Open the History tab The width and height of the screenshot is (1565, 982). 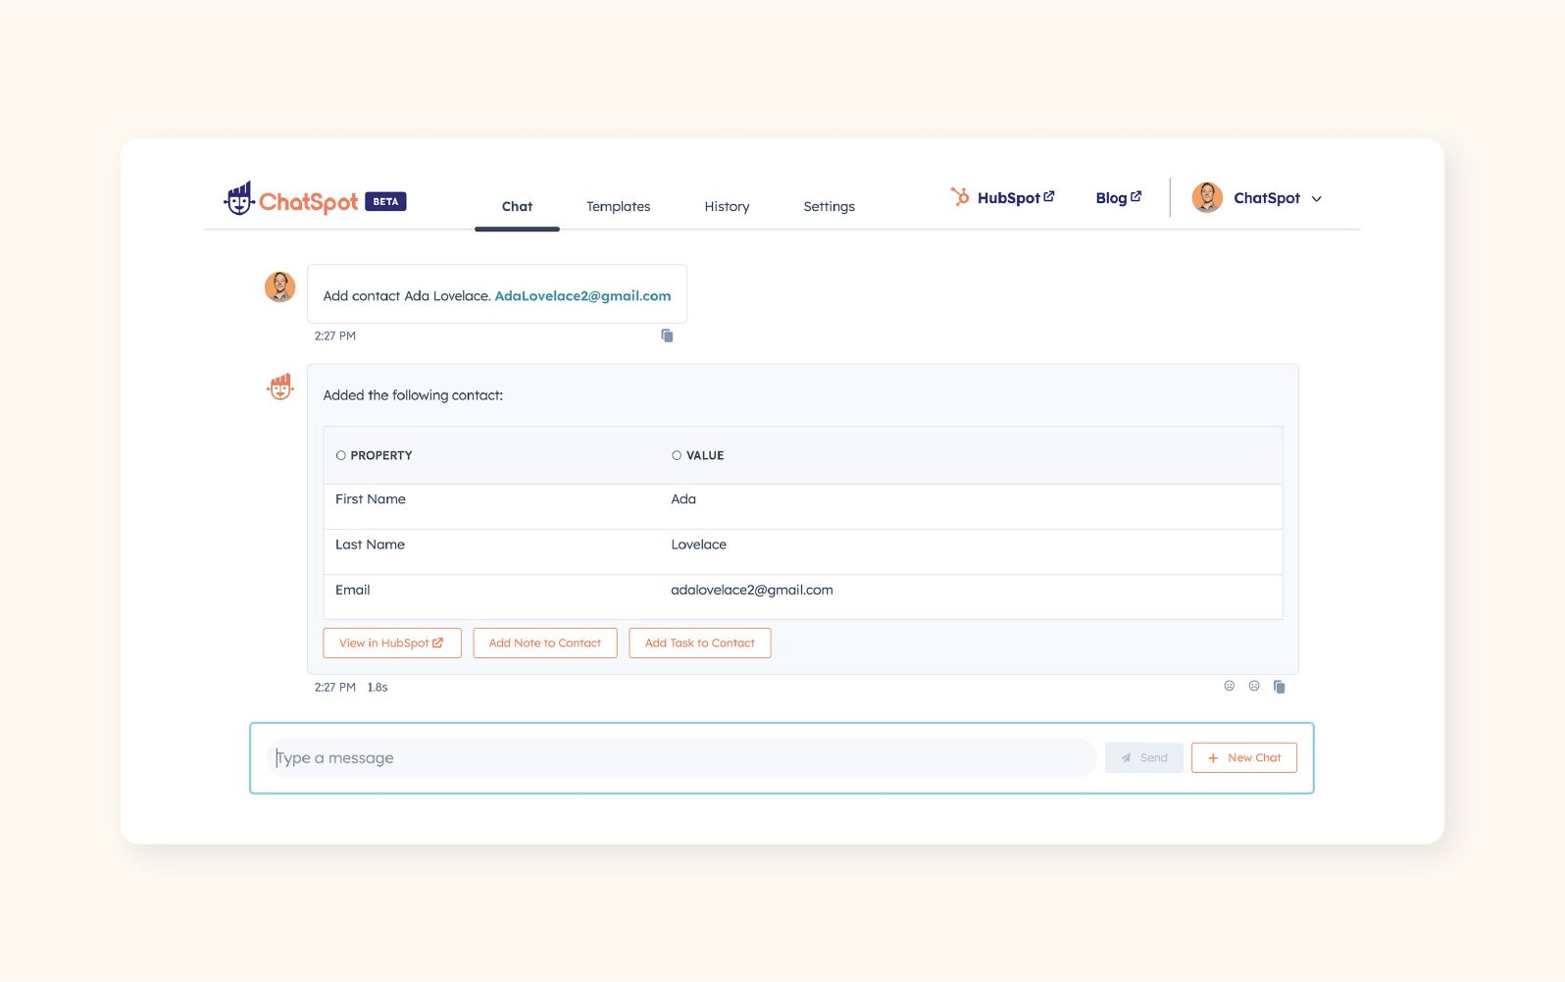click(x=727, y=206)
